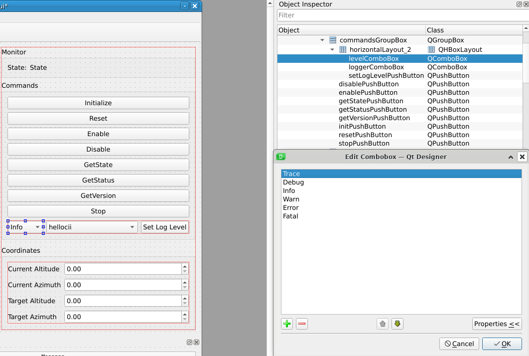Click the red minus remove item icon
This screenshot has height=356, width=529.
[x=302, y=324]
